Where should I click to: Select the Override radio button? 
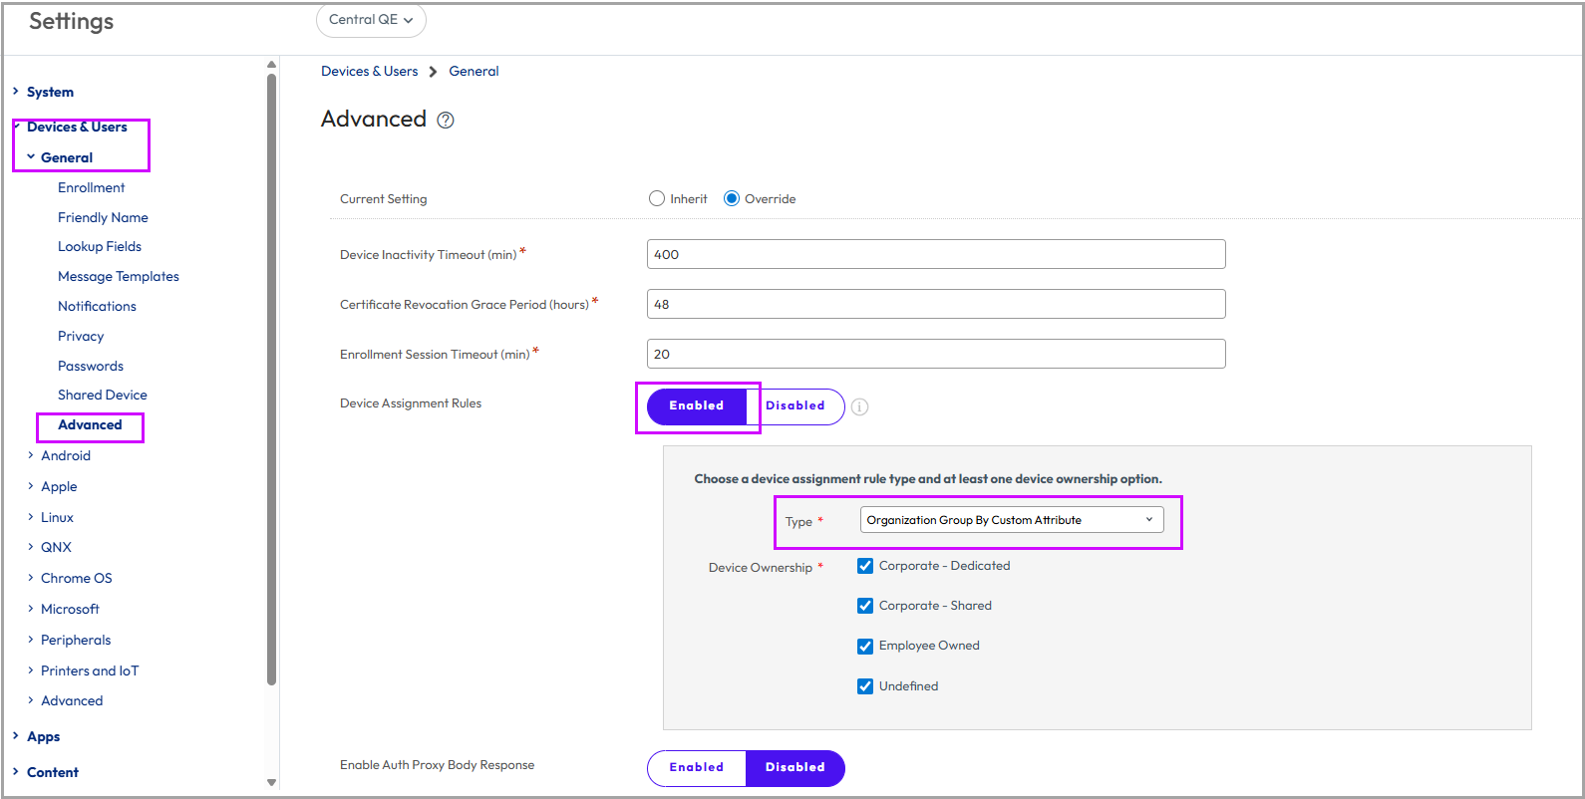click(732, 198)
